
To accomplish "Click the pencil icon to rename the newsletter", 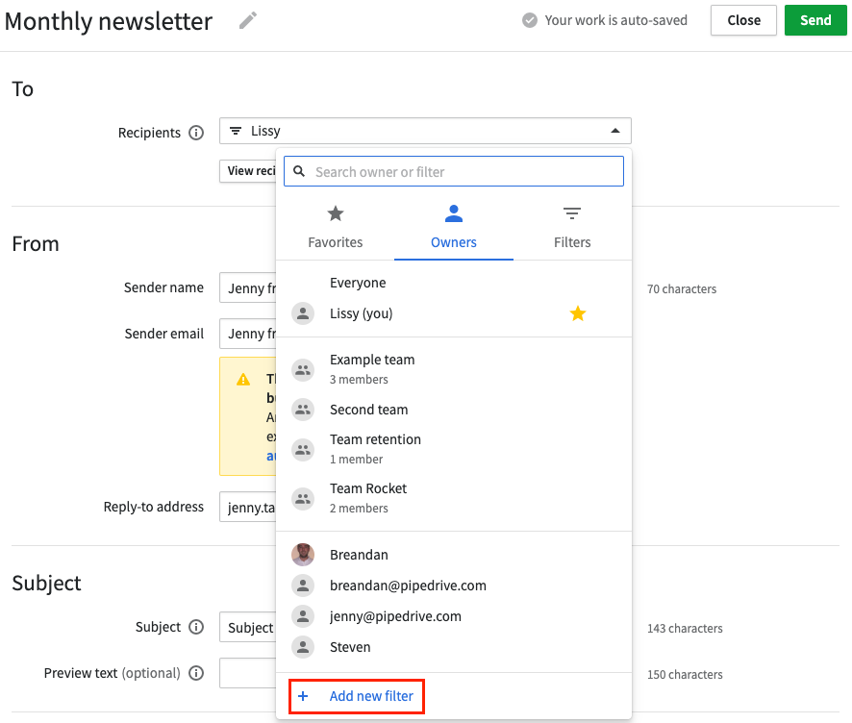I will click(247, 19).
